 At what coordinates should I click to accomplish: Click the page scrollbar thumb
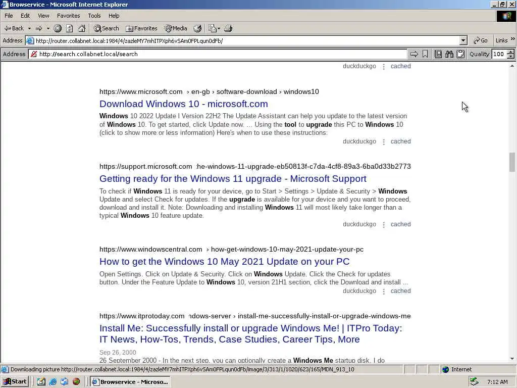(x=512, y=162)
